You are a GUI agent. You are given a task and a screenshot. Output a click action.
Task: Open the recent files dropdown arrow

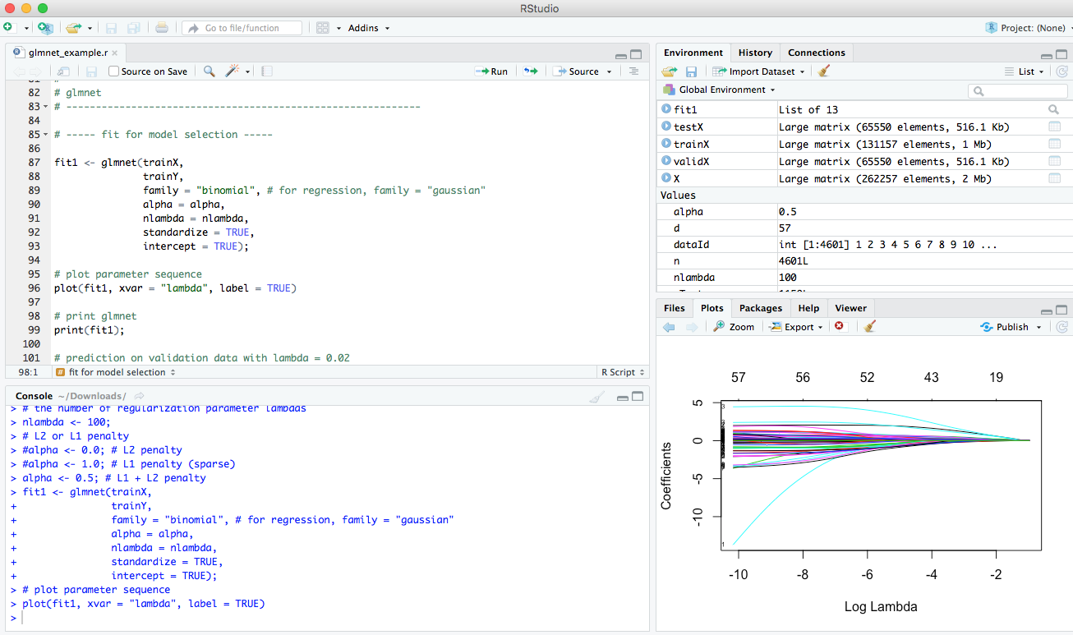pyautogui.click(x=90, y=28)
